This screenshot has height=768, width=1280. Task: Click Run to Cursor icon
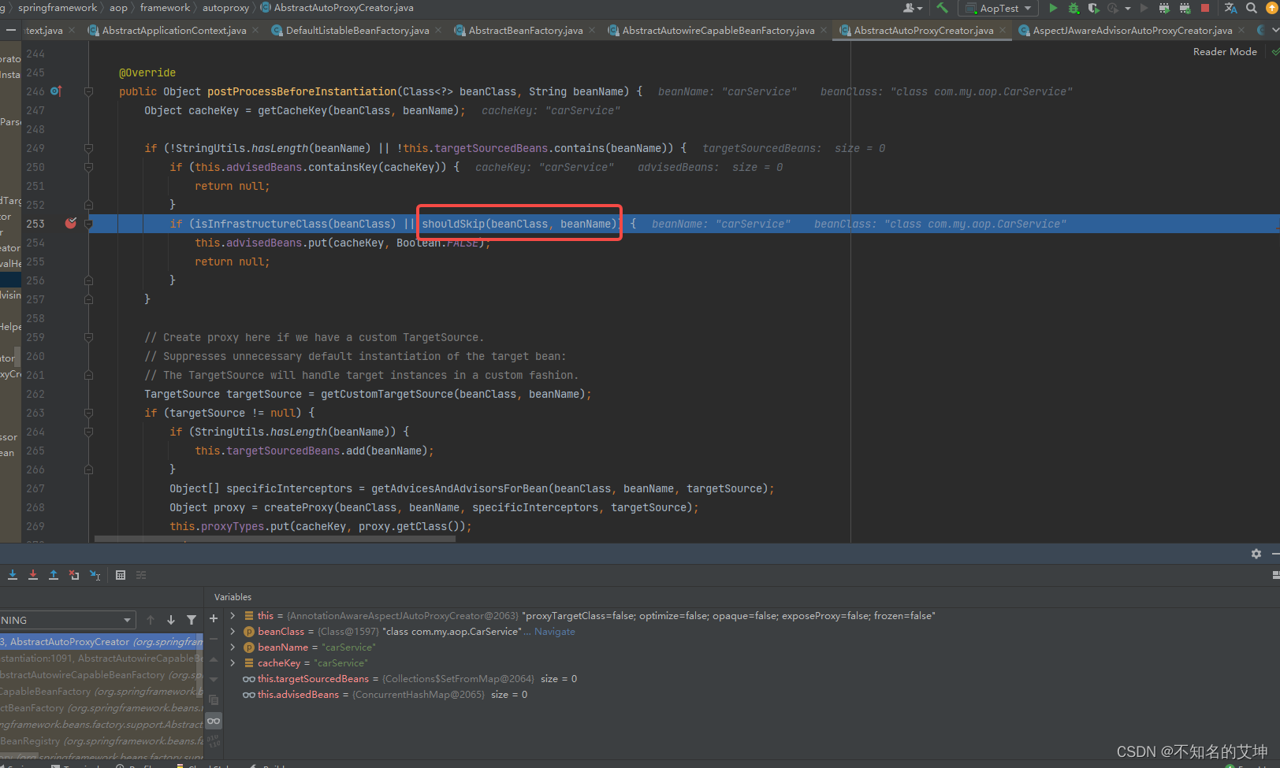click(x=95, y=575)
